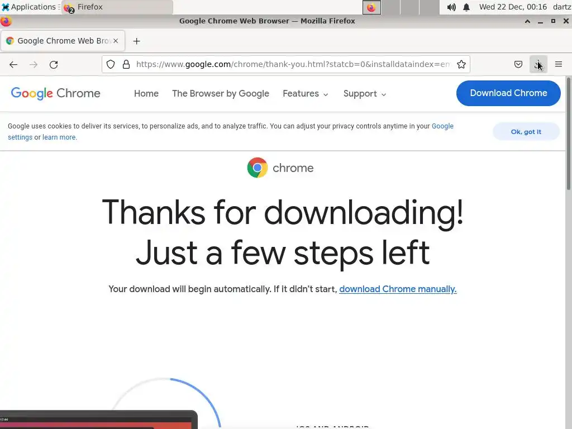Open the dartz user menu
The height and width of the screenshot is (429, 572).
(562, 7)
